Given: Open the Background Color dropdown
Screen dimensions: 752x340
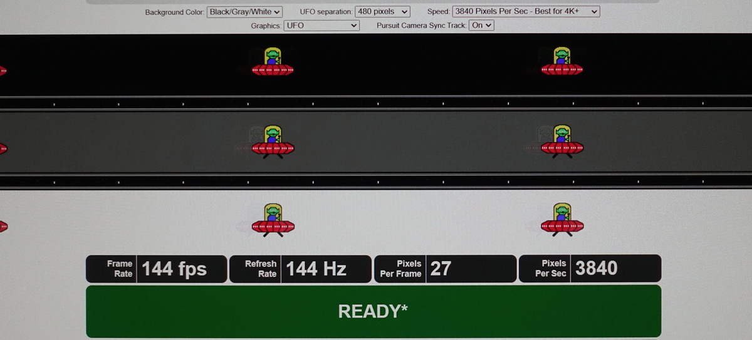Looking at the screenshot, I should [244, 12].
